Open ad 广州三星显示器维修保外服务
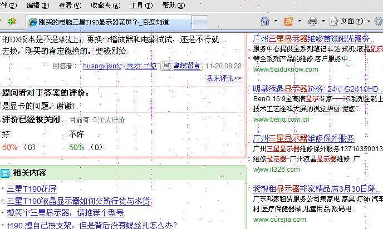383x229 pixels. pos(303,138)
